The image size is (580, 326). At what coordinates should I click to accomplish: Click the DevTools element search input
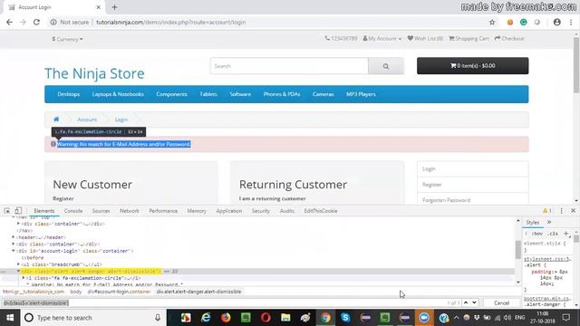[222, 302]
